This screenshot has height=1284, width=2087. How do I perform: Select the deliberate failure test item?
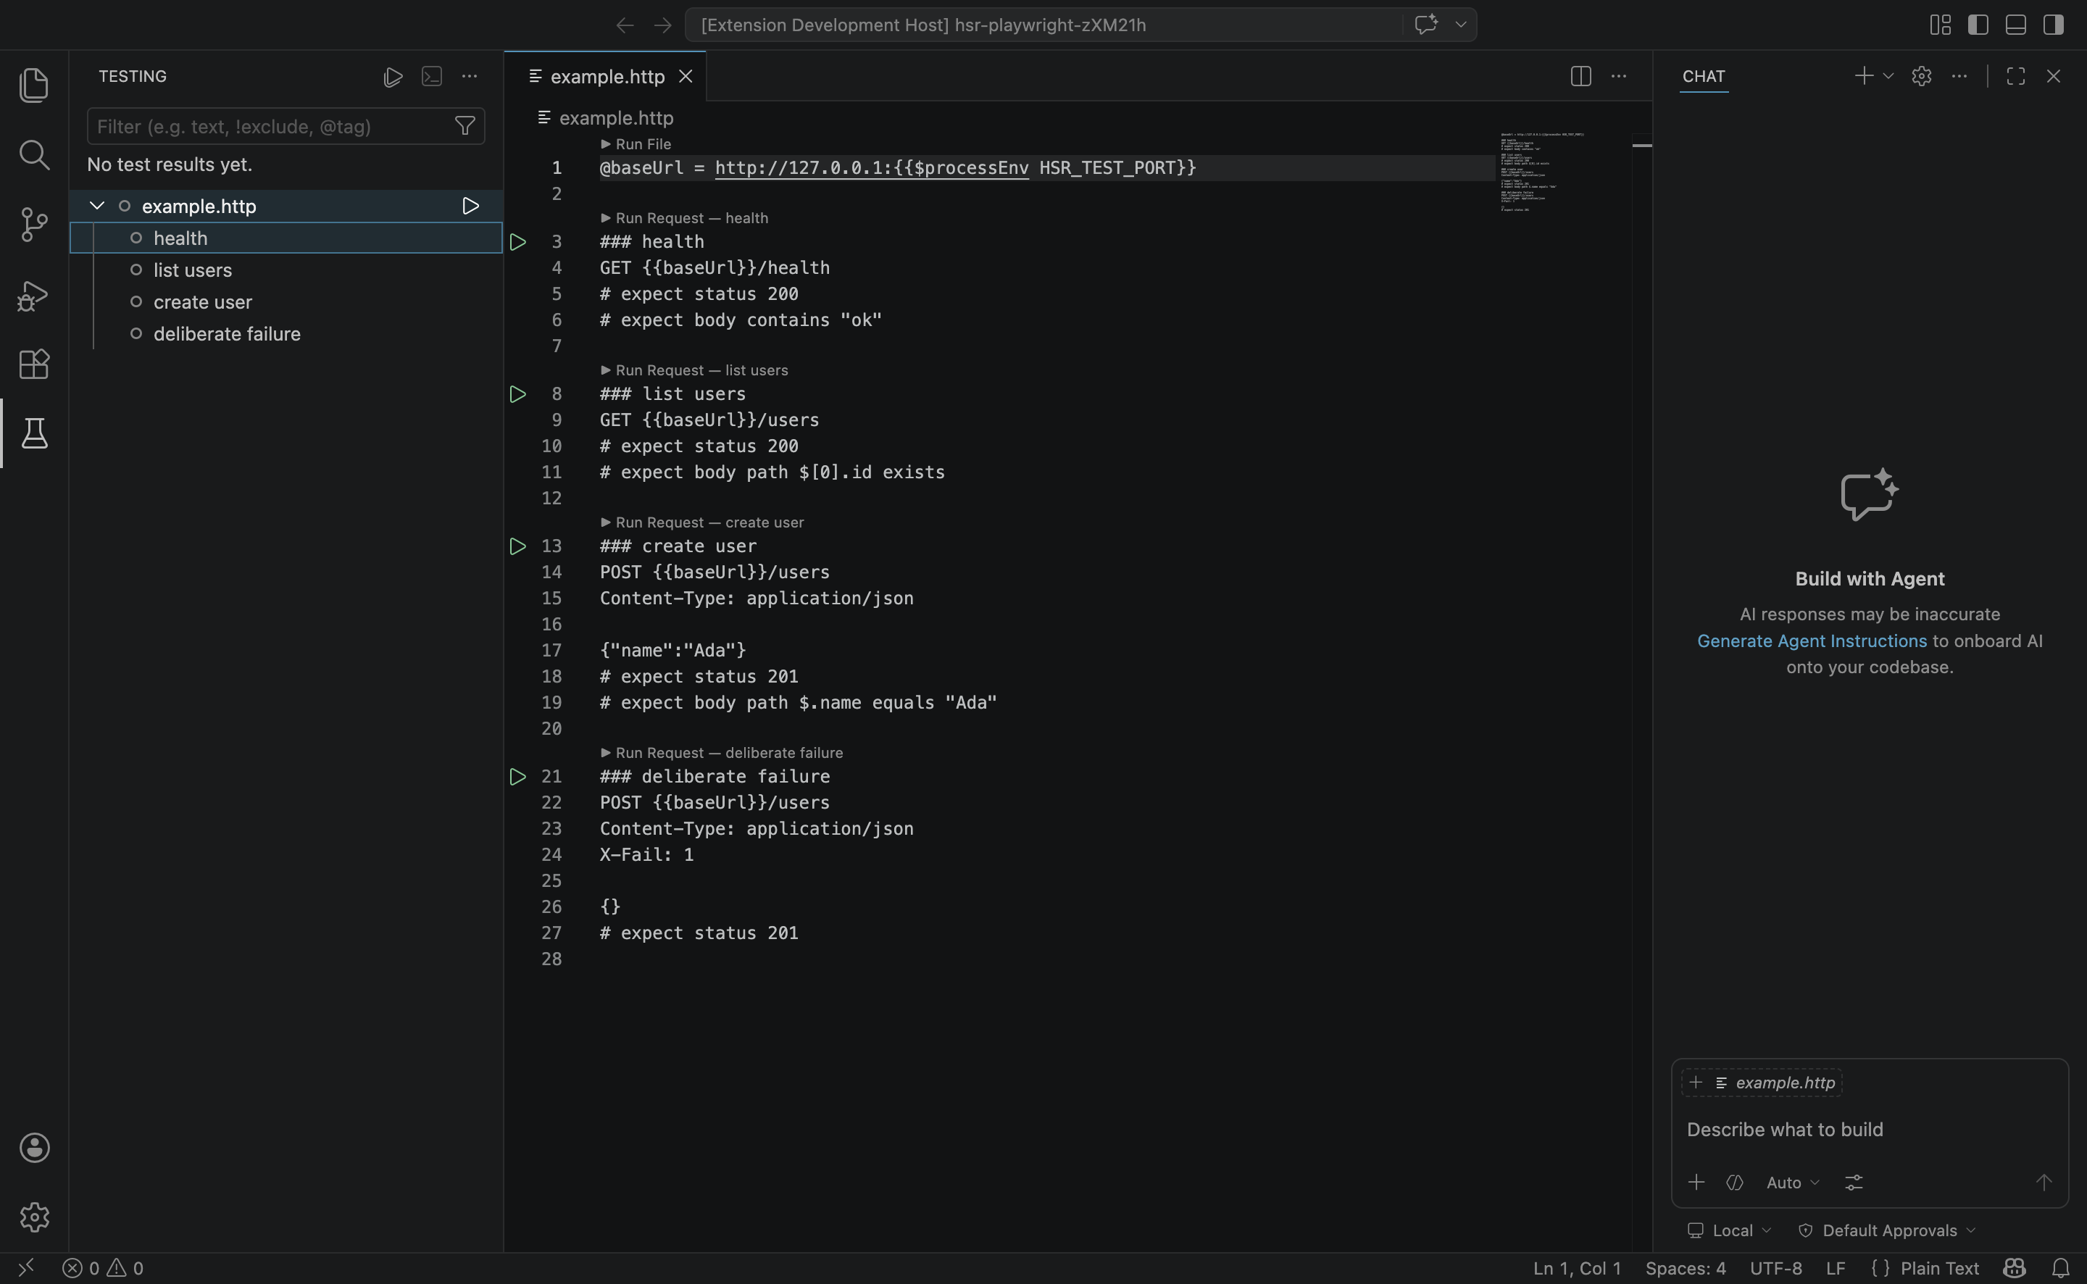click(x=286, y=334)
